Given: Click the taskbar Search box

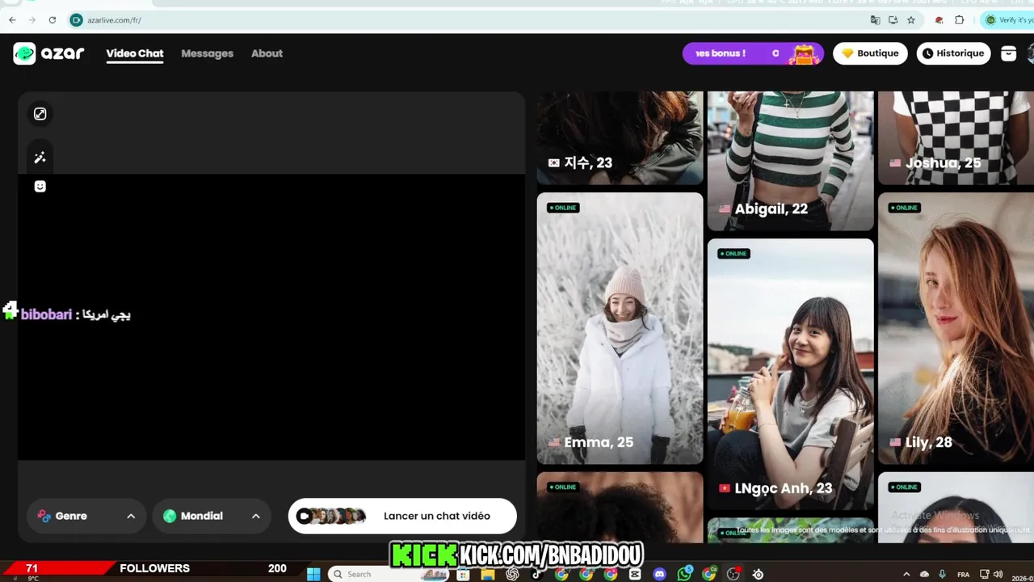Looking at the screenshot, I should pyautogui.click(x=390, y=574).
